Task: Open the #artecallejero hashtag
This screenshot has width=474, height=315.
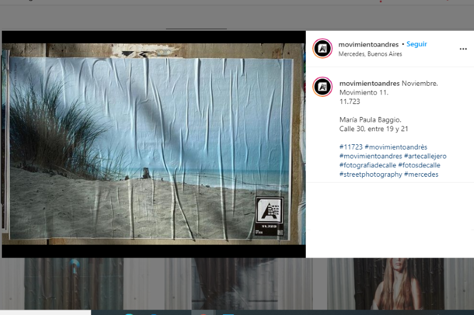Action: [425, 156]
